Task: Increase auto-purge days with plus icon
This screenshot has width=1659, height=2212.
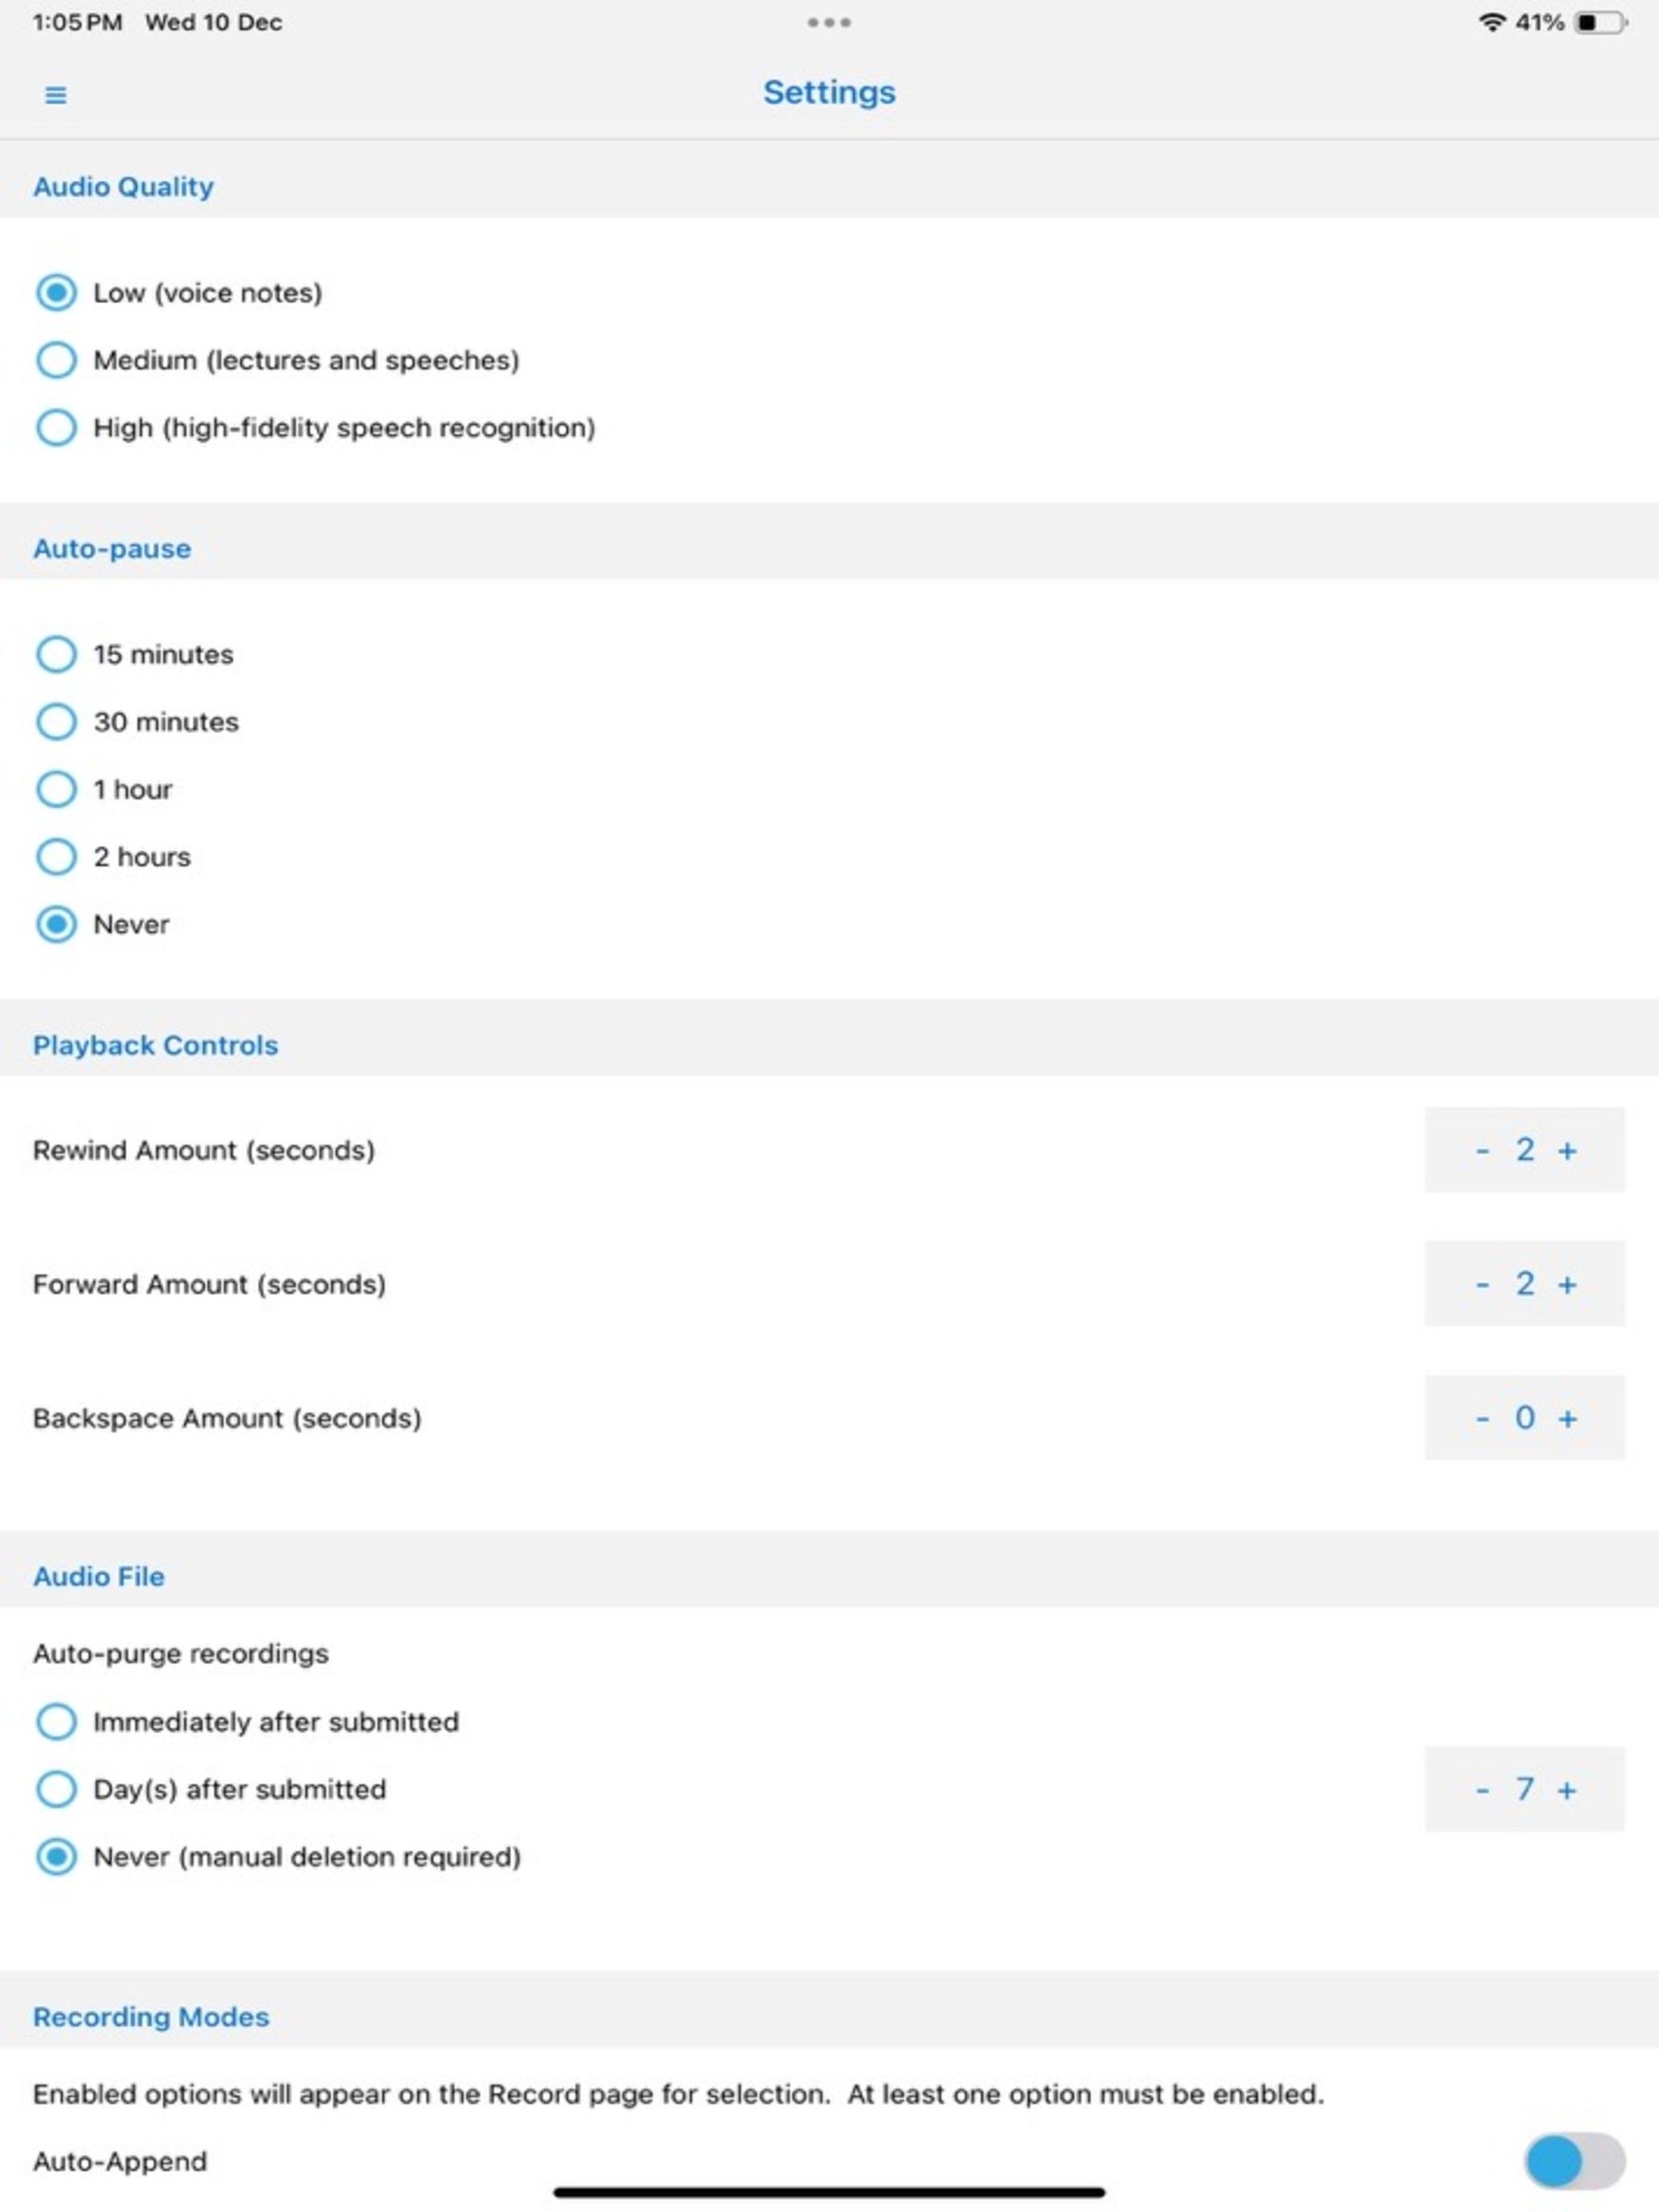Action: point(1567,1790)
